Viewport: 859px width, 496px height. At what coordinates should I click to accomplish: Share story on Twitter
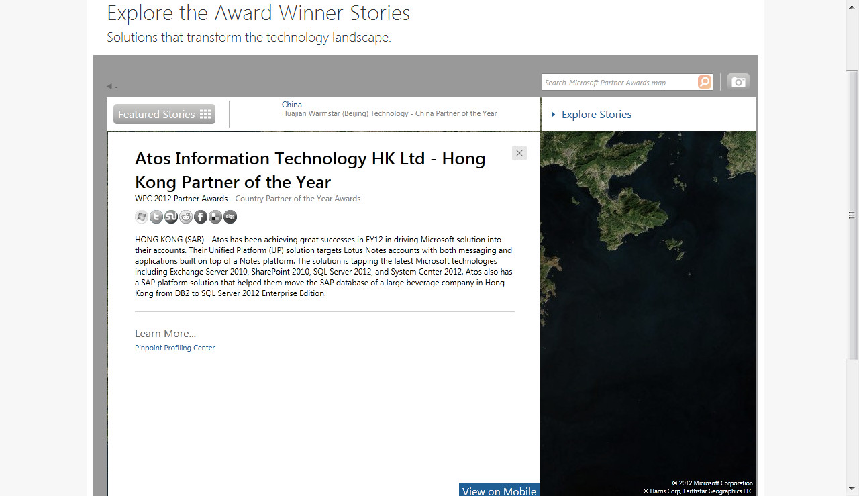156,217
